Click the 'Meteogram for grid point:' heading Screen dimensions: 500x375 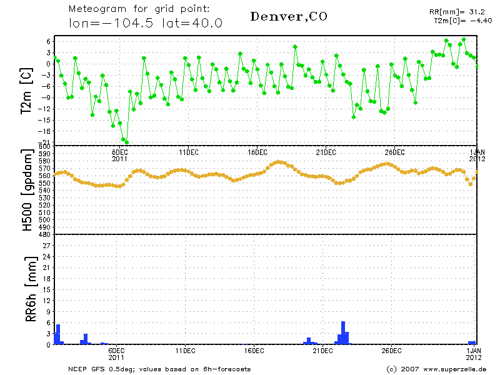(139, 10)
